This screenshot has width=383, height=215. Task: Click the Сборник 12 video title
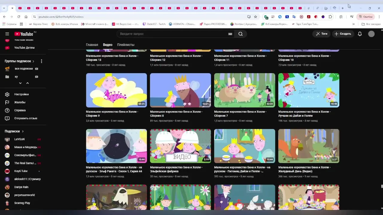176,58
